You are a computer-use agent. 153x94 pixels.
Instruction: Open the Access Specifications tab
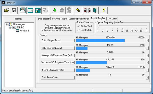79,19
